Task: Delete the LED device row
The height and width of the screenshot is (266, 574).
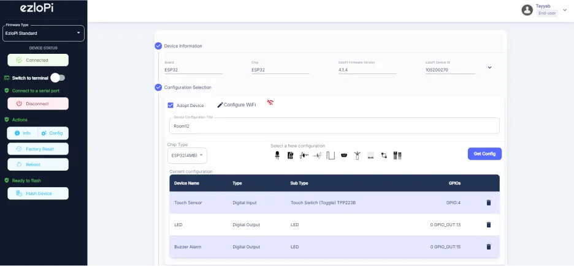Action: pos(488,225)
